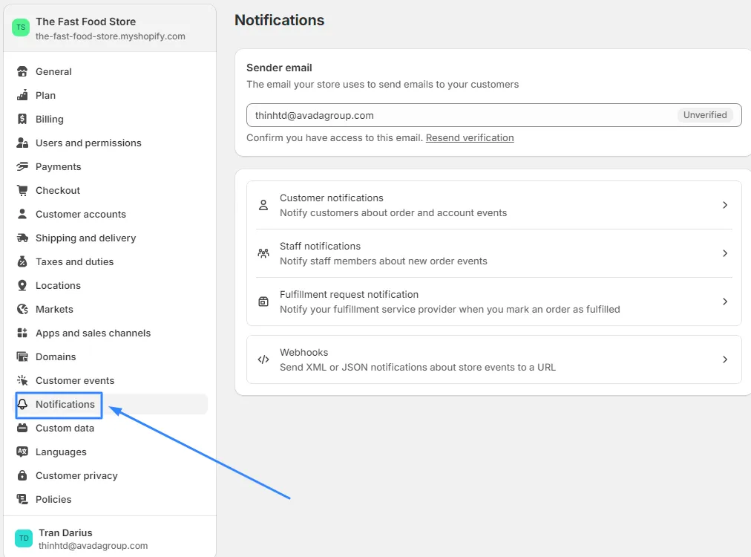Open Billing in the sidebar
The image size is (751, 557).
pos(49,119)
